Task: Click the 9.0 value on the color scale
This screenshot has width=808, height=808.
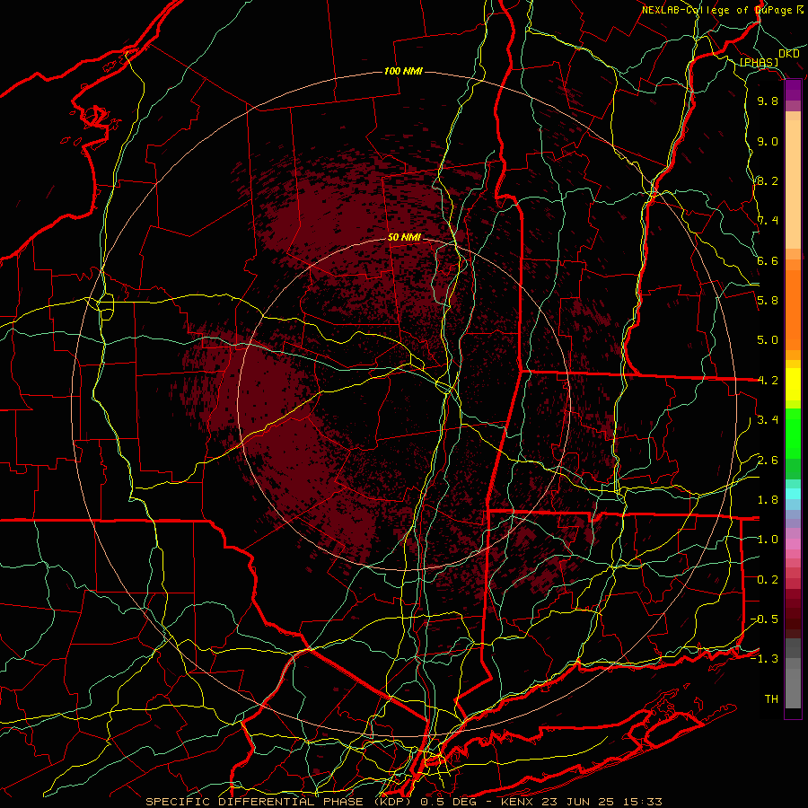Action: click(768, 141)
